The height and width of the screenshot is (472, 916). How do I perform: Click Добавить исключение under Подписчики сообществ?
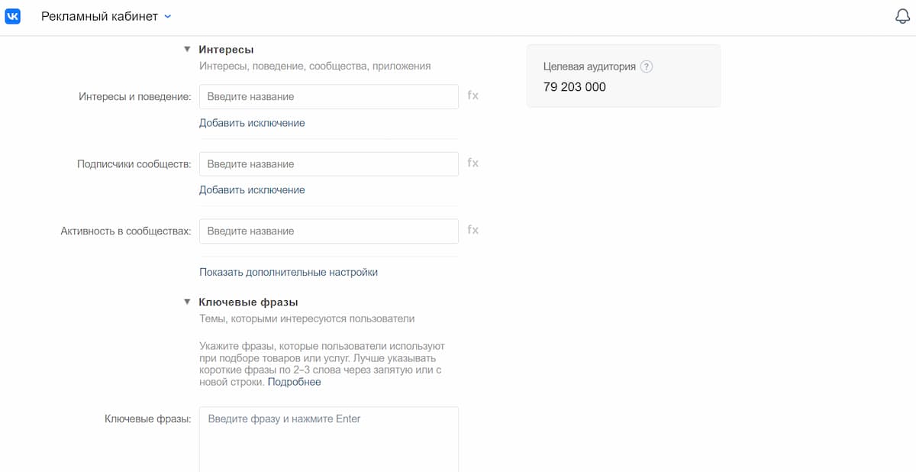click(252, 190)
